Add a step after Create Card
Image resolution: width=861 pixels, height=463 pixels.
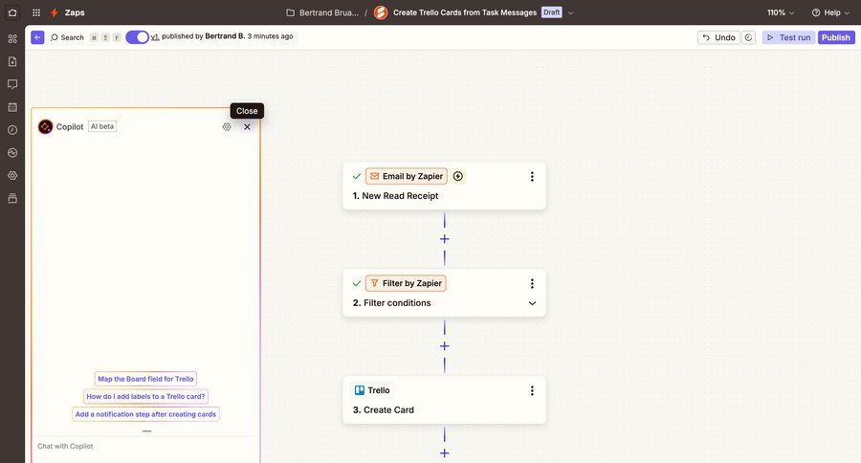[444, 453]
